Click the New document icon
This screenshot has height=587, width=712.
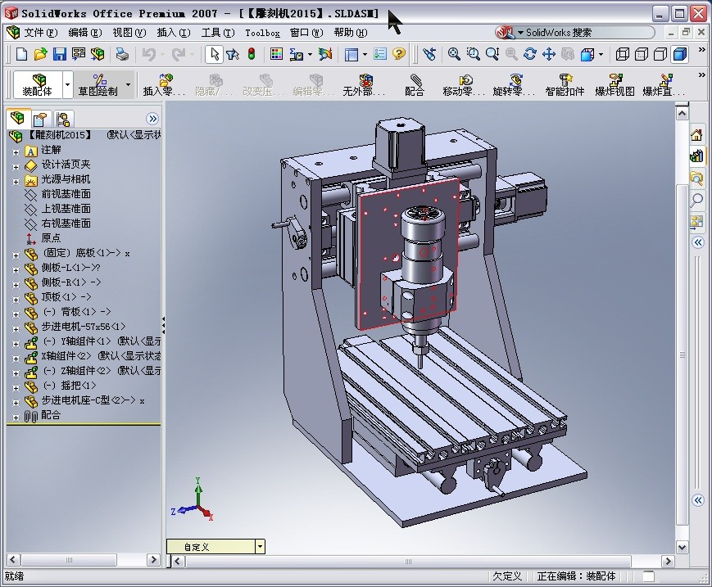coord(21,54)
